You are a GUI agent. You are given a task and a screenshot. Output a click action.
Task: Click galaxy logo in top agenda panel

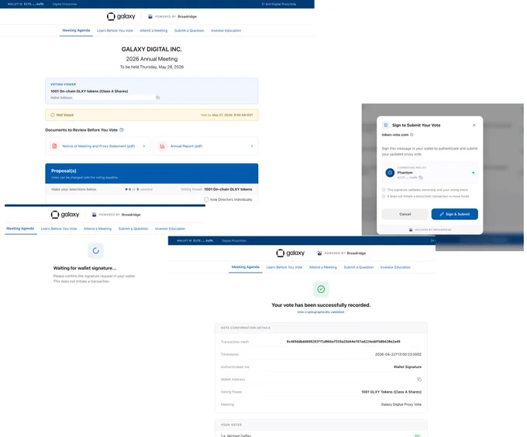121,16
